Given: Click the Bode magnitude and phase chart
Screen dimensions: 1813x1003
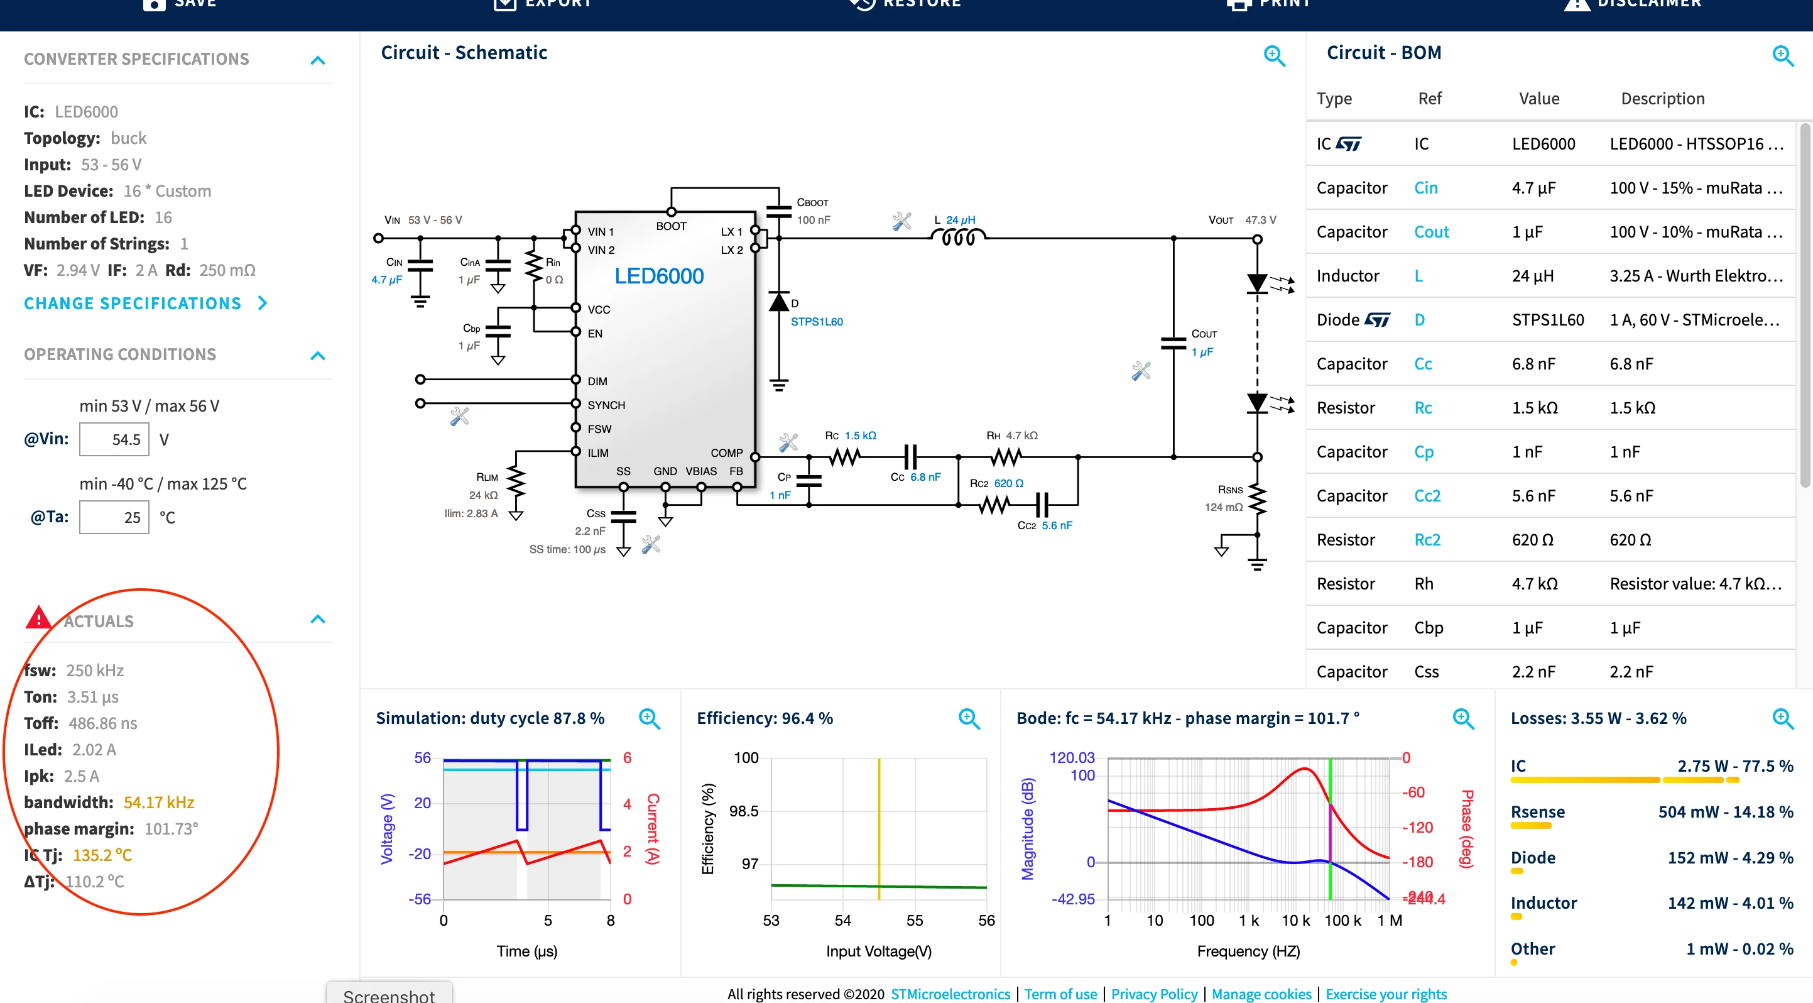Looking at the screenshot, I should (x=1248, y=829).
